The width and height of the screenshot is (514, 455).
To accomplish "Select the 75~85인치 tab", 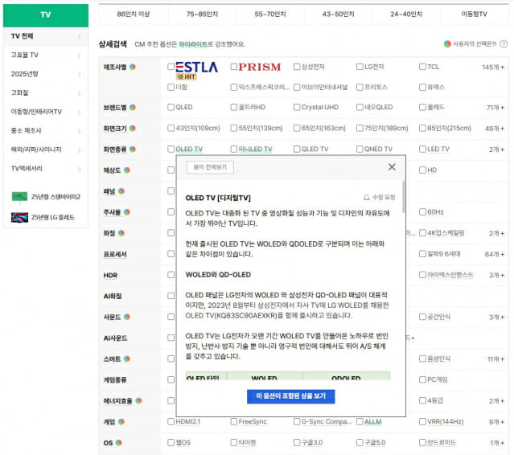I will [x=202, y=14].
